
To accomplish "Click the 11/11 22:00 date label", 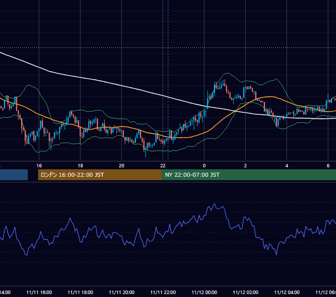I will pos(163,292).
